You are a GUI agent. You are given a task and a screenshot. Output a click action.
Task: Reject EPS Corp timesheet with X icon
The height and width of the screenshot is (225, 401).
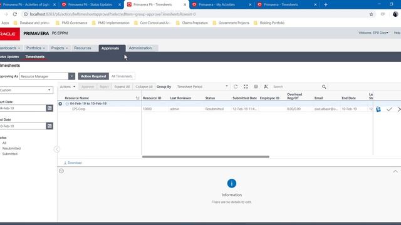(399, 109)
